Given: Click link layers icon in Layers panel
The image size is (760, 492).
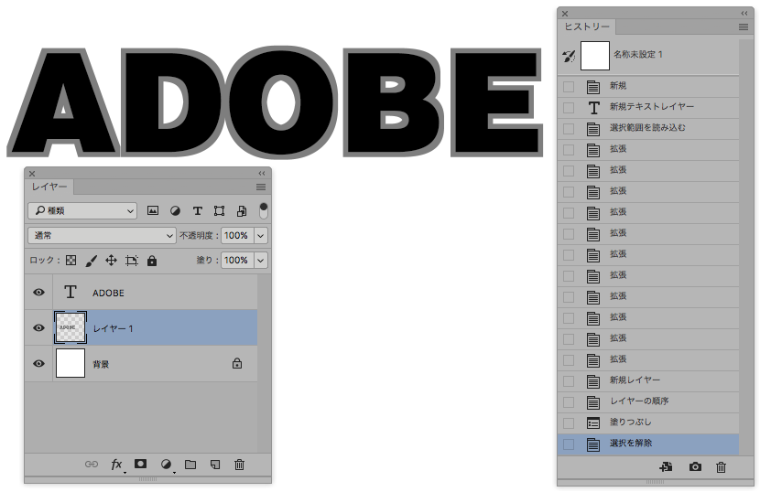Looking at the screenshot, I should click(x=92, y=465).
